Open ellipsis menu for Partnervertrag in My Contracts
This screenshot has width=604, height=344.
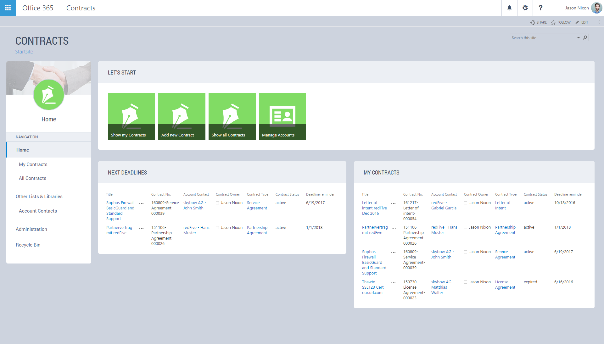(394, 228)
